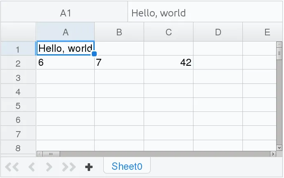
Task: Select row 2 header
Action: tap(18, 62)
